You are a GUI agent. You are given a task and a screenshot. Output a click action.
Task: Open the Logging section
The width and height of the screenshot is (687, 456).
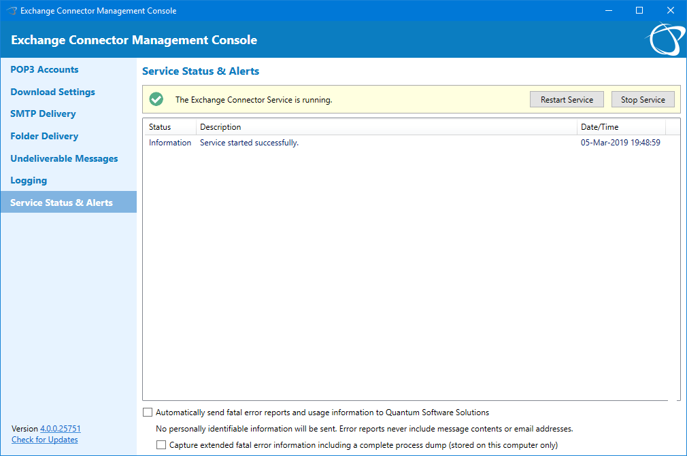coord(29,180)
